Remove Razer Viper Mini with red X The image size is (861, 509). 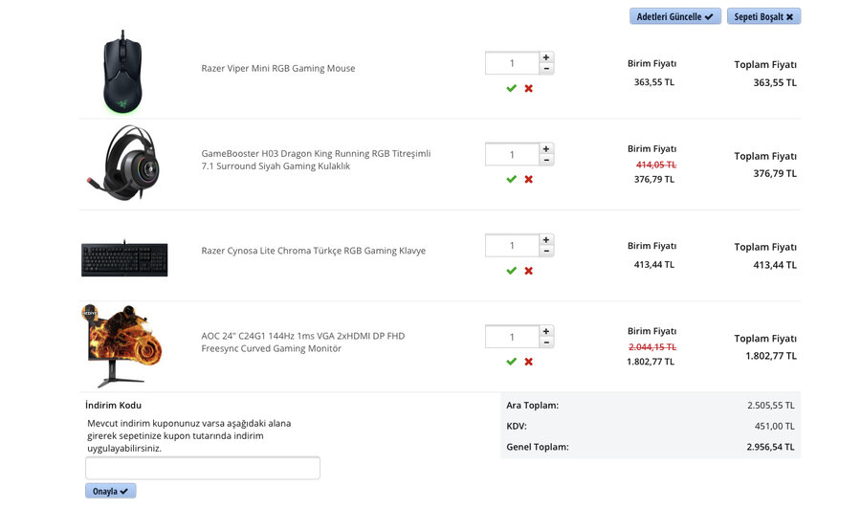coord(528,88)
